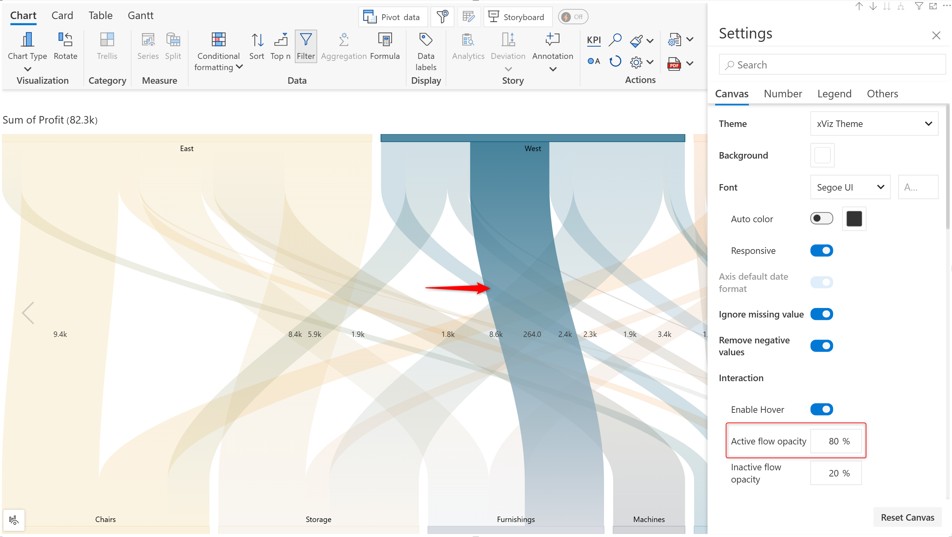952x537 pixels.
Task: Toggle Data labels tag icon
Action: [426, 39]
